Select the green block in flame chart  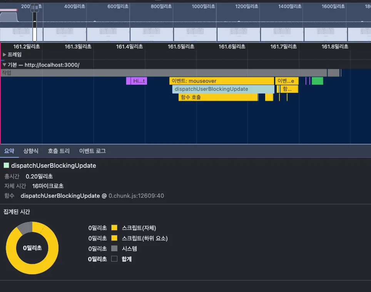pos(317,81)
